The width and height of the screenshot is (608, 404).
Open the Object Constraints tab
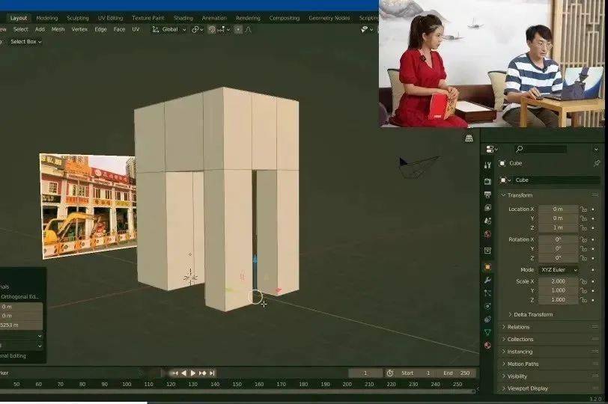tap(487, 319)
